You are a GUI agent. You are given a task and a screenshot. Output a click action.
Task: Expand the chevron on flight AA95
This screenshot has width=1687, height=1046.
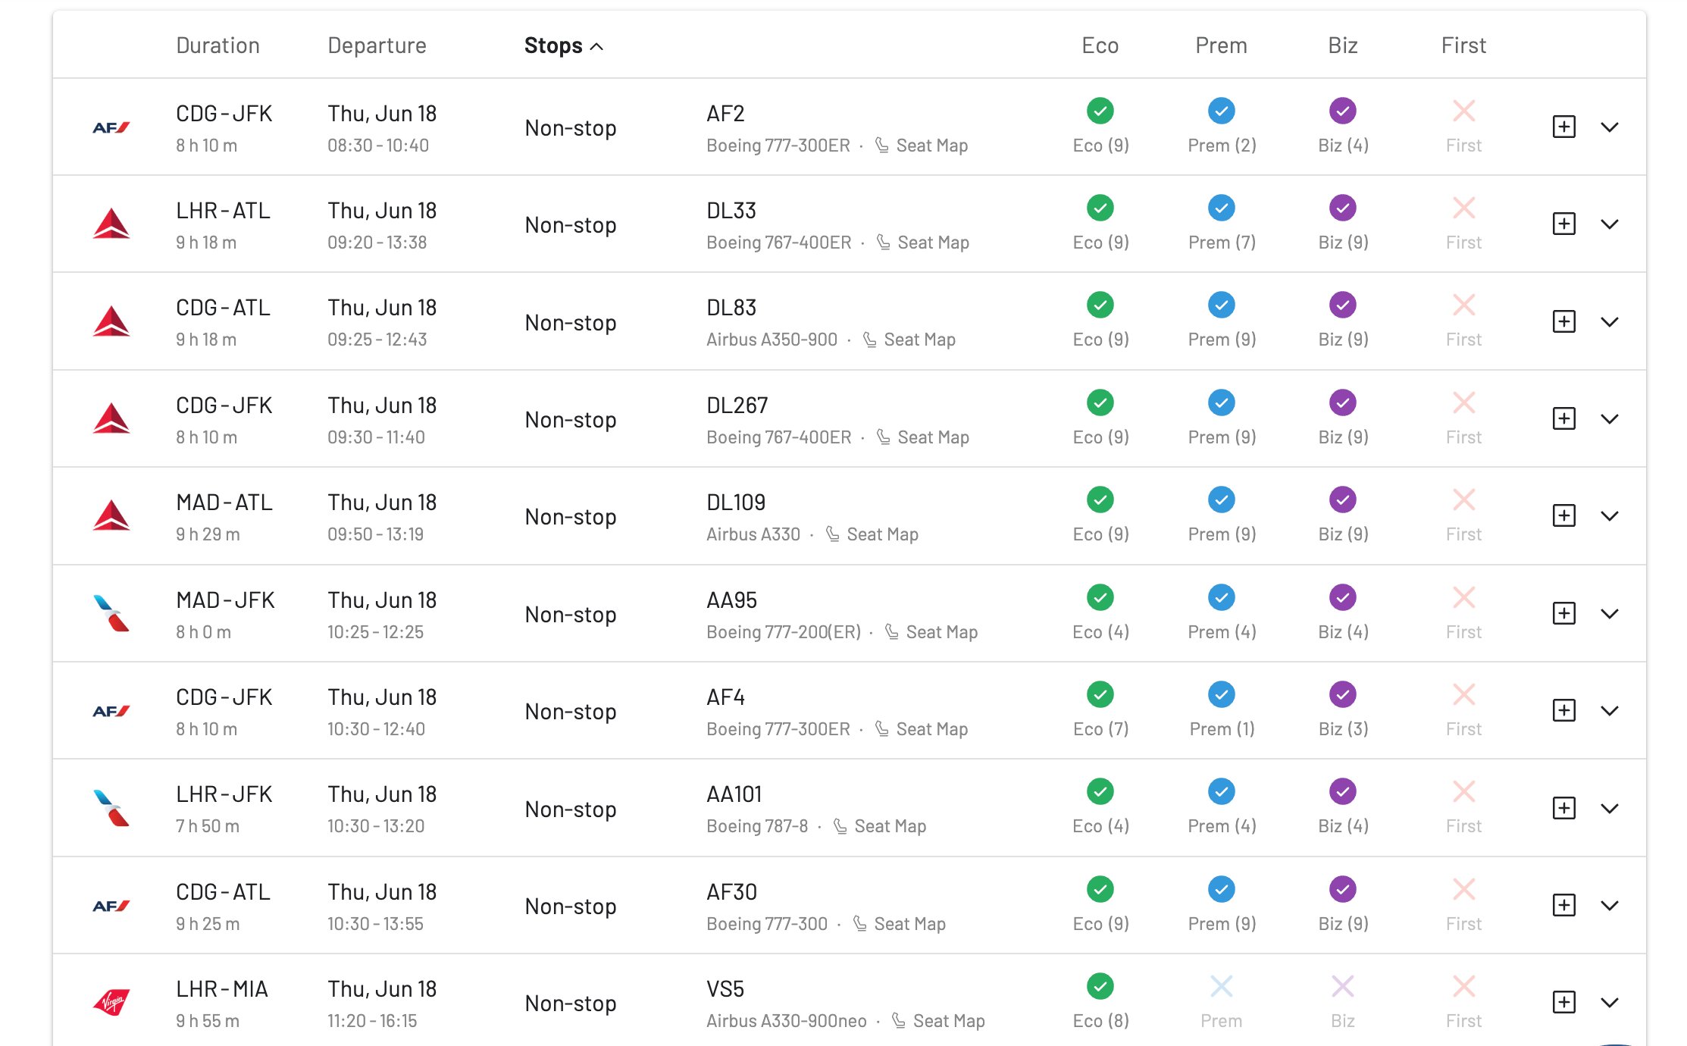tap(1610, 614)
